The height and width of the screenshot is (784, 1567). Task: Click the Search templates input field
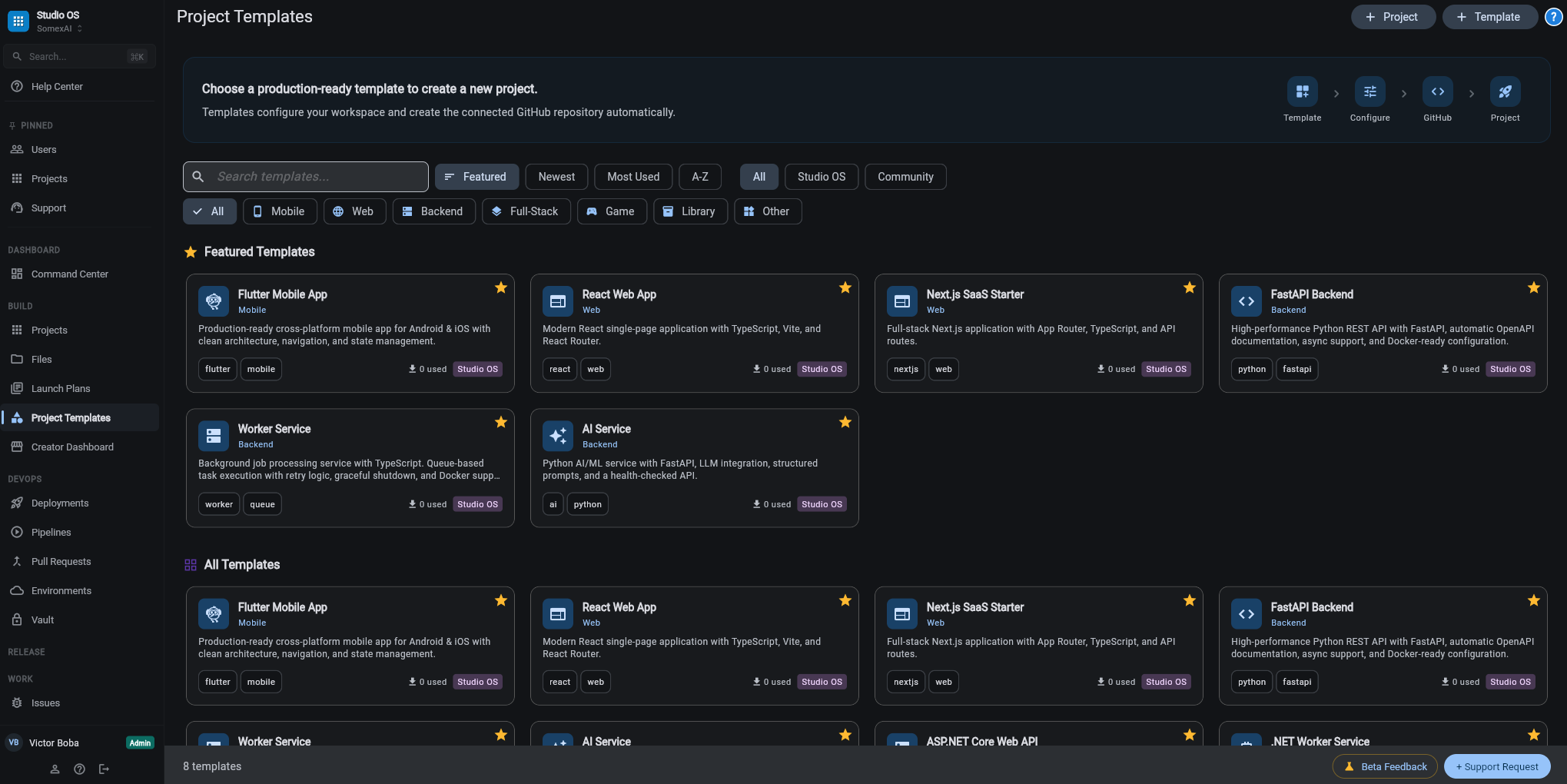pos(305,177)
